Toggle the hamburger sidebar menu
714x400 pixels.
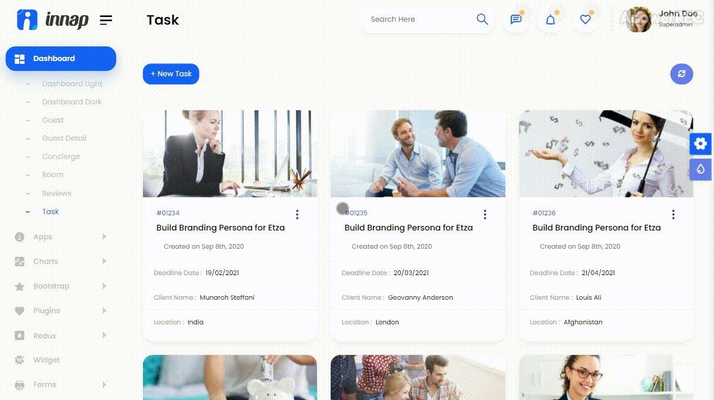[106, 20]
